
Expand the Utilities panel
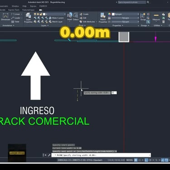tap(158, 25)
